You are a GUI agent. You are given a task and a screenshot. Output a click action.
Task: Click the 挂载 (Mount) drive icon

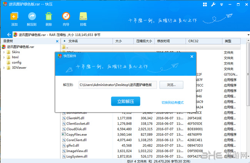[83, 16]
